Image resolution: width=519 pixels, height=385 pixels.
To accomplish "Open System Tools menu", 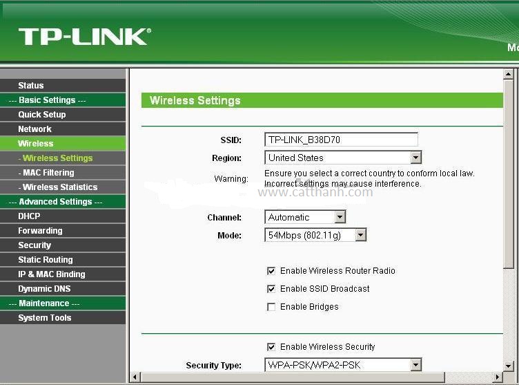I will coord(63,318).
